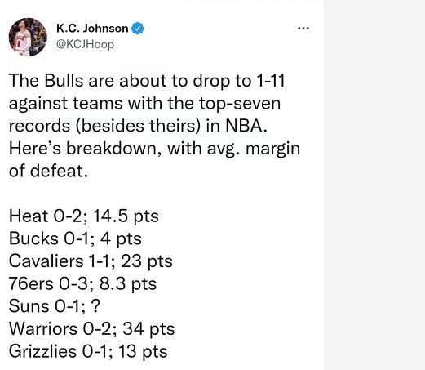
Task: Click the blue verified checkmark badge
Action: click(x=138, y=29)
